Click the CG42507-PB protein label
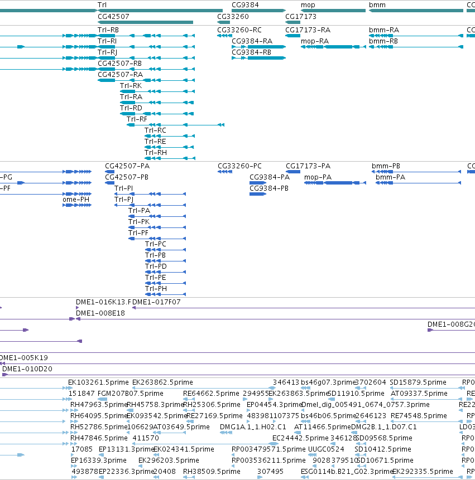Viewport: 475px width, 480px height. 127,177
